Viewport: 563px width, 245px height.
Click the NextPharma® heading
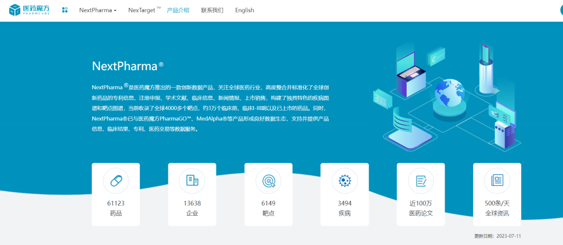coord(128,66)
